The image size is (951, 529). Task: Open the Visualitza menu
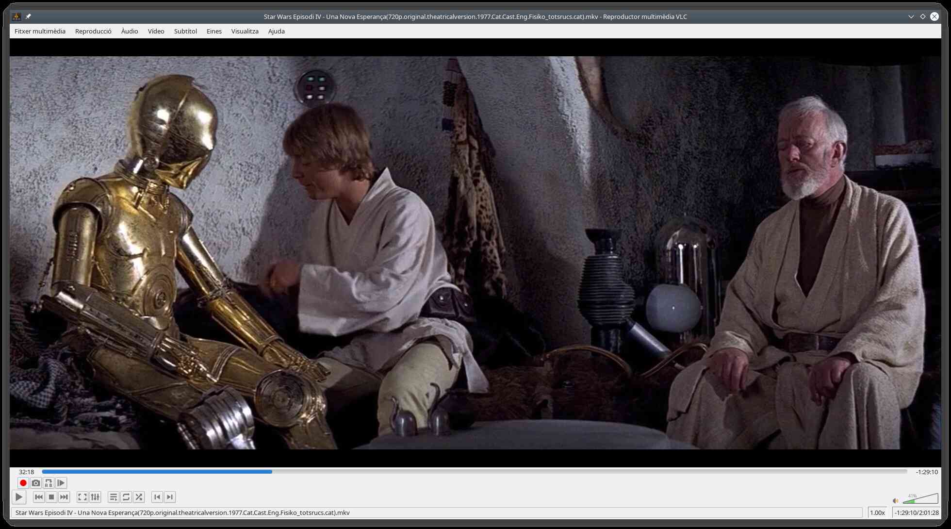coord(245,31)
